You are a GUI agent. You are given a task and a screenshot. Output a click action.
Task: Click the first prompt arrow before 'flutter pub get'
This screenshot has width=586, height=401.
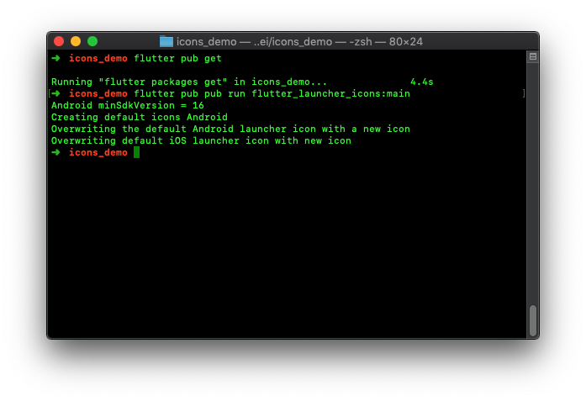[55, 58]
